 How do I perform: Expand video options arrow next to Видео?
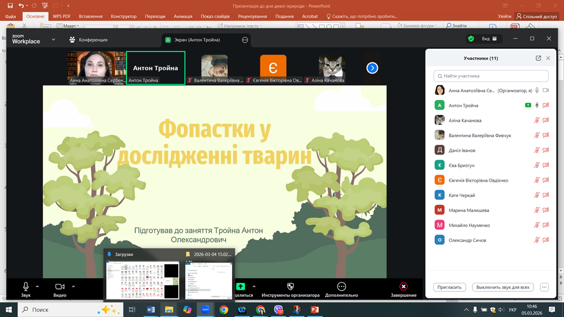[74, 287]
